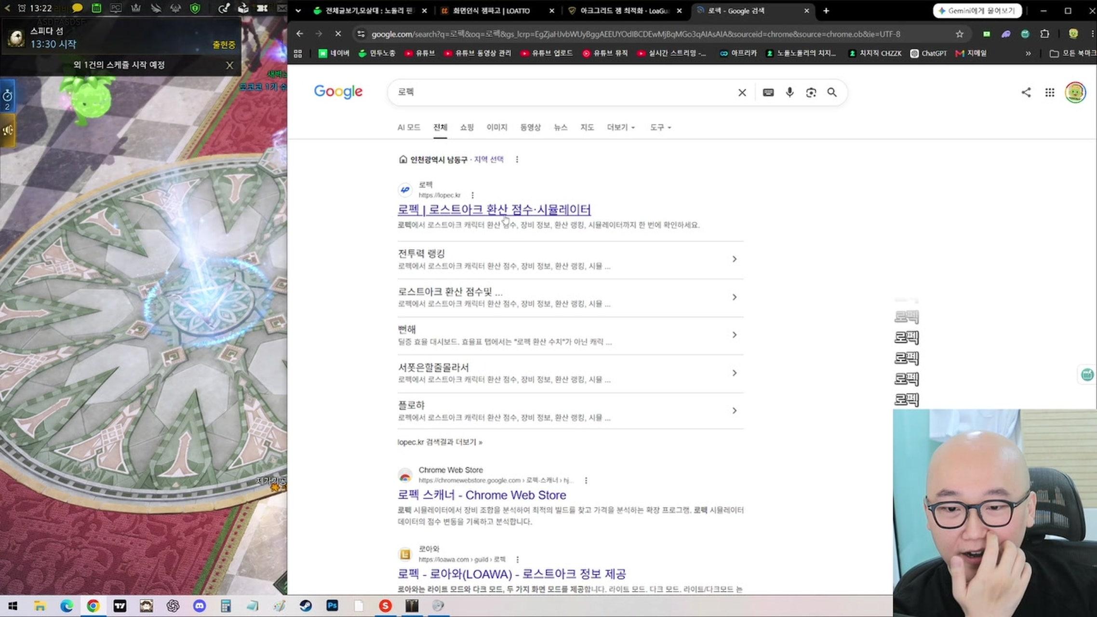1097x617 pixels.
Task: Open the tab search dropdown arrow
Action: point(298,11)
